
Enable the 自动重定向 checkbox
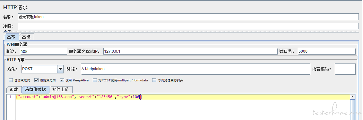pyautogui.click(x=10, y=80)
